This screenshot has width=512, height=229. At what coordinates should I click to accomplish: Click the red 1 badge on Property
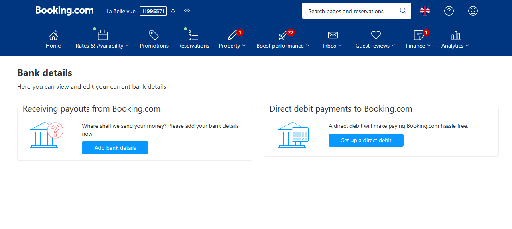[x=240, y=32]
